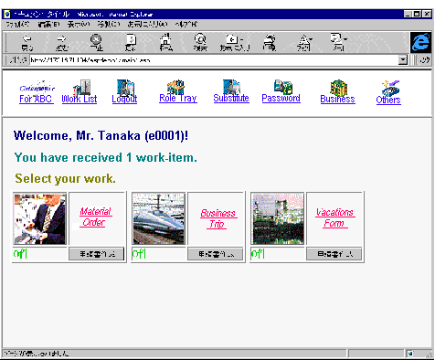Click the button under Material Order
Viewport: 435px width, 360px height.
pos(97,254)
